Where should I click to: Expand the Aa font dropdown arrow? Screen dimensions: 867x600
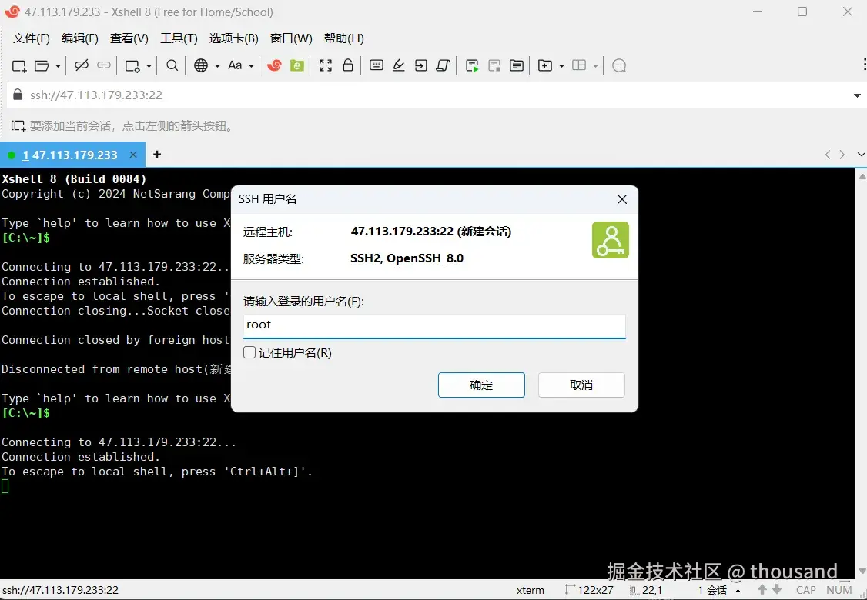[x=251, y=65]
